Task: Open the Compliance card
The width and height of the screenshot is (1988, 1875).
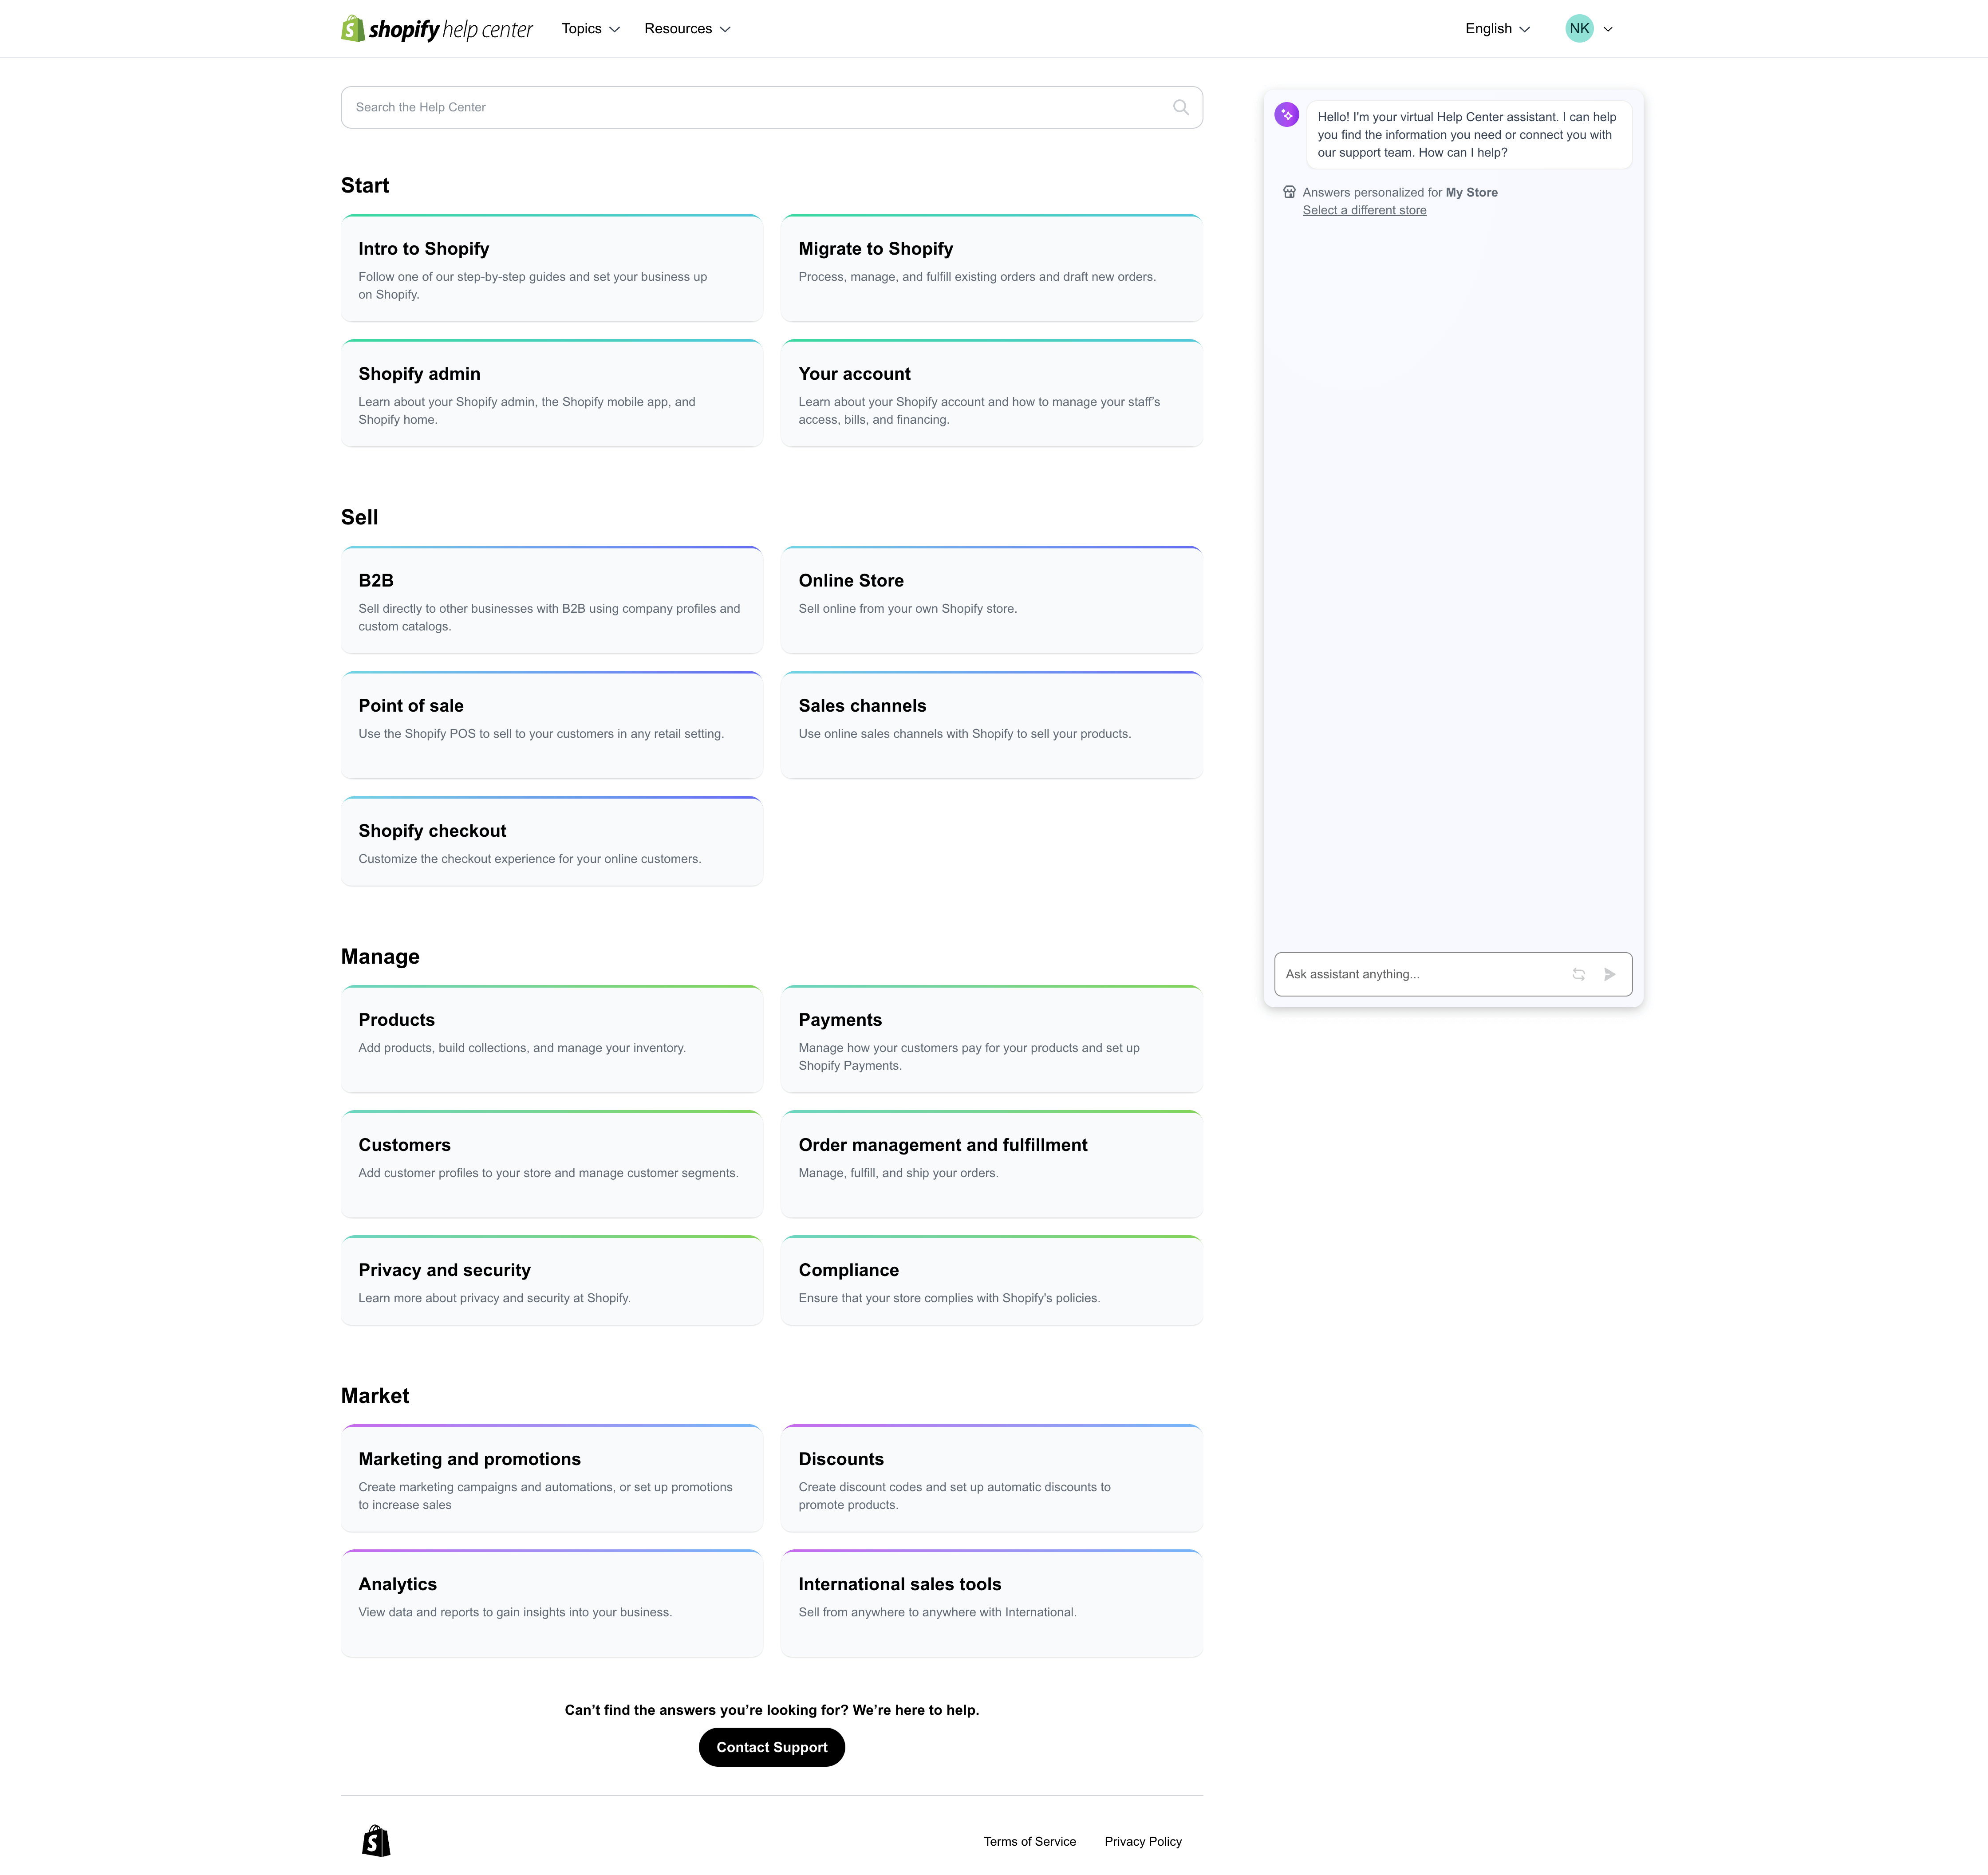Action: pos(992,1280)
